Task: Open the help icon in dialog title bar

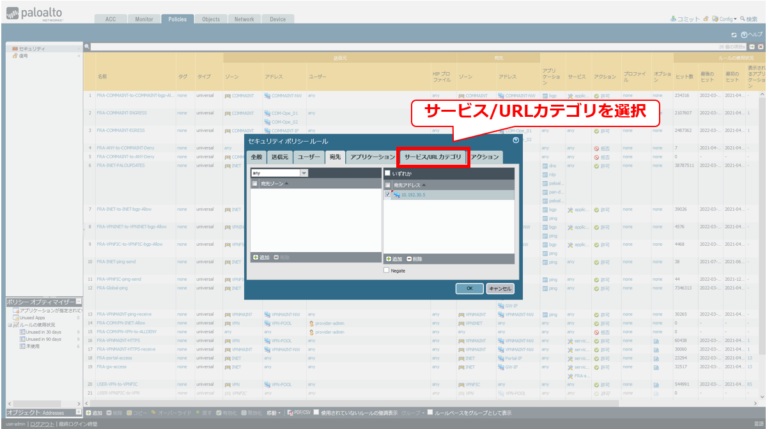Action: point(515,140)
